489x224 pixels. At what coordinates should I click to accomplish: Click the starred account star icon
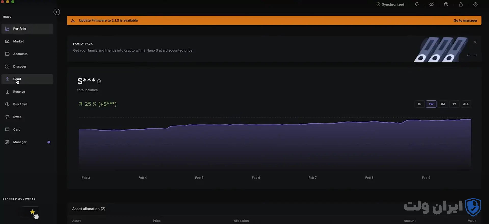[32, 212]
